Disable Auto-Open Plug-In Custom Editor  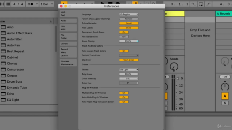click(124, 102)
